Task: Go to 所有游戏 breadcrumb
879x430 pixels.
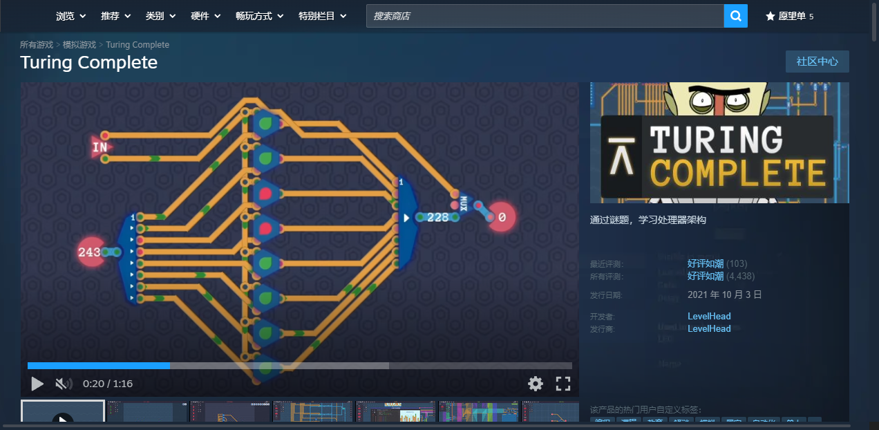Action: (37, 44)
